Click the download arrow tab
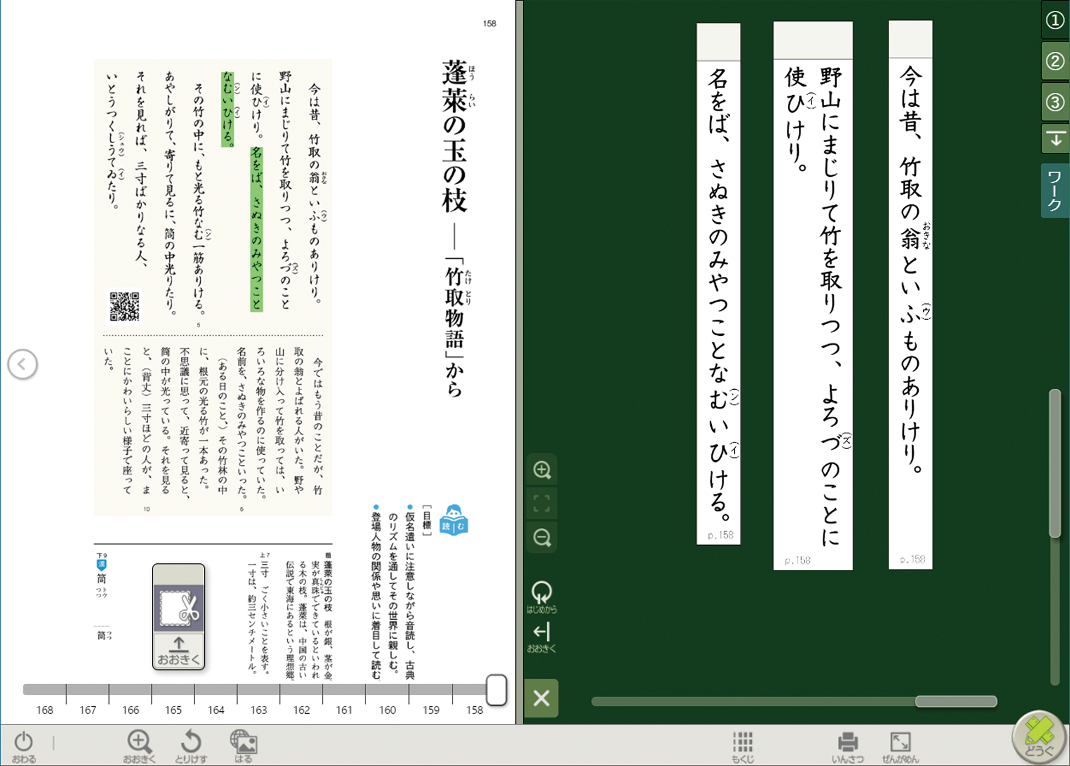The image size is (1070, 766). point(1055,139)
